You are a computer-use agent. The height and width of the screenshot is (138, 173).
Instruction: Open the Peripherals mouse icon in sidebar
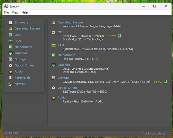[10, 78]
